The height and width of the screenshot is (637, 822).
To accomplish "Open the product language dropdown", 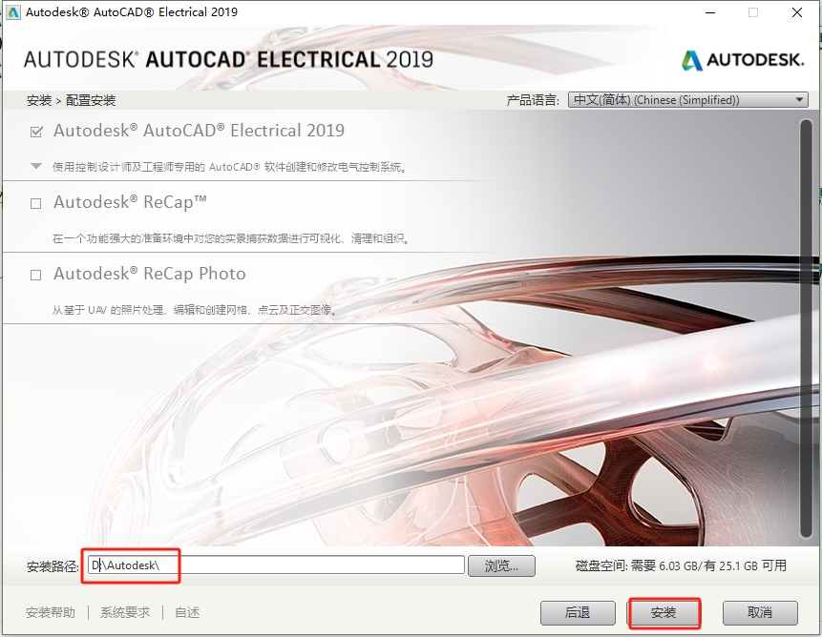I will pos(687,99).
